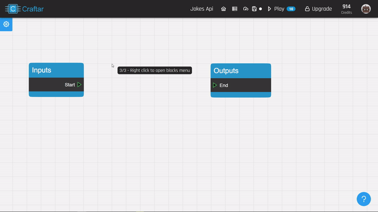Click the user avatar
This screenshot has width=378, height=212.
click(x=366, y=9)
